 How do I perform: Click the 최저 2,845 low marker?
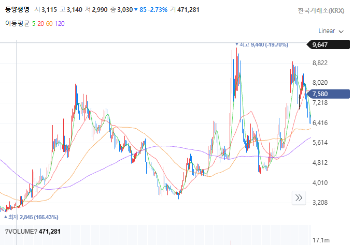[31, 217]
